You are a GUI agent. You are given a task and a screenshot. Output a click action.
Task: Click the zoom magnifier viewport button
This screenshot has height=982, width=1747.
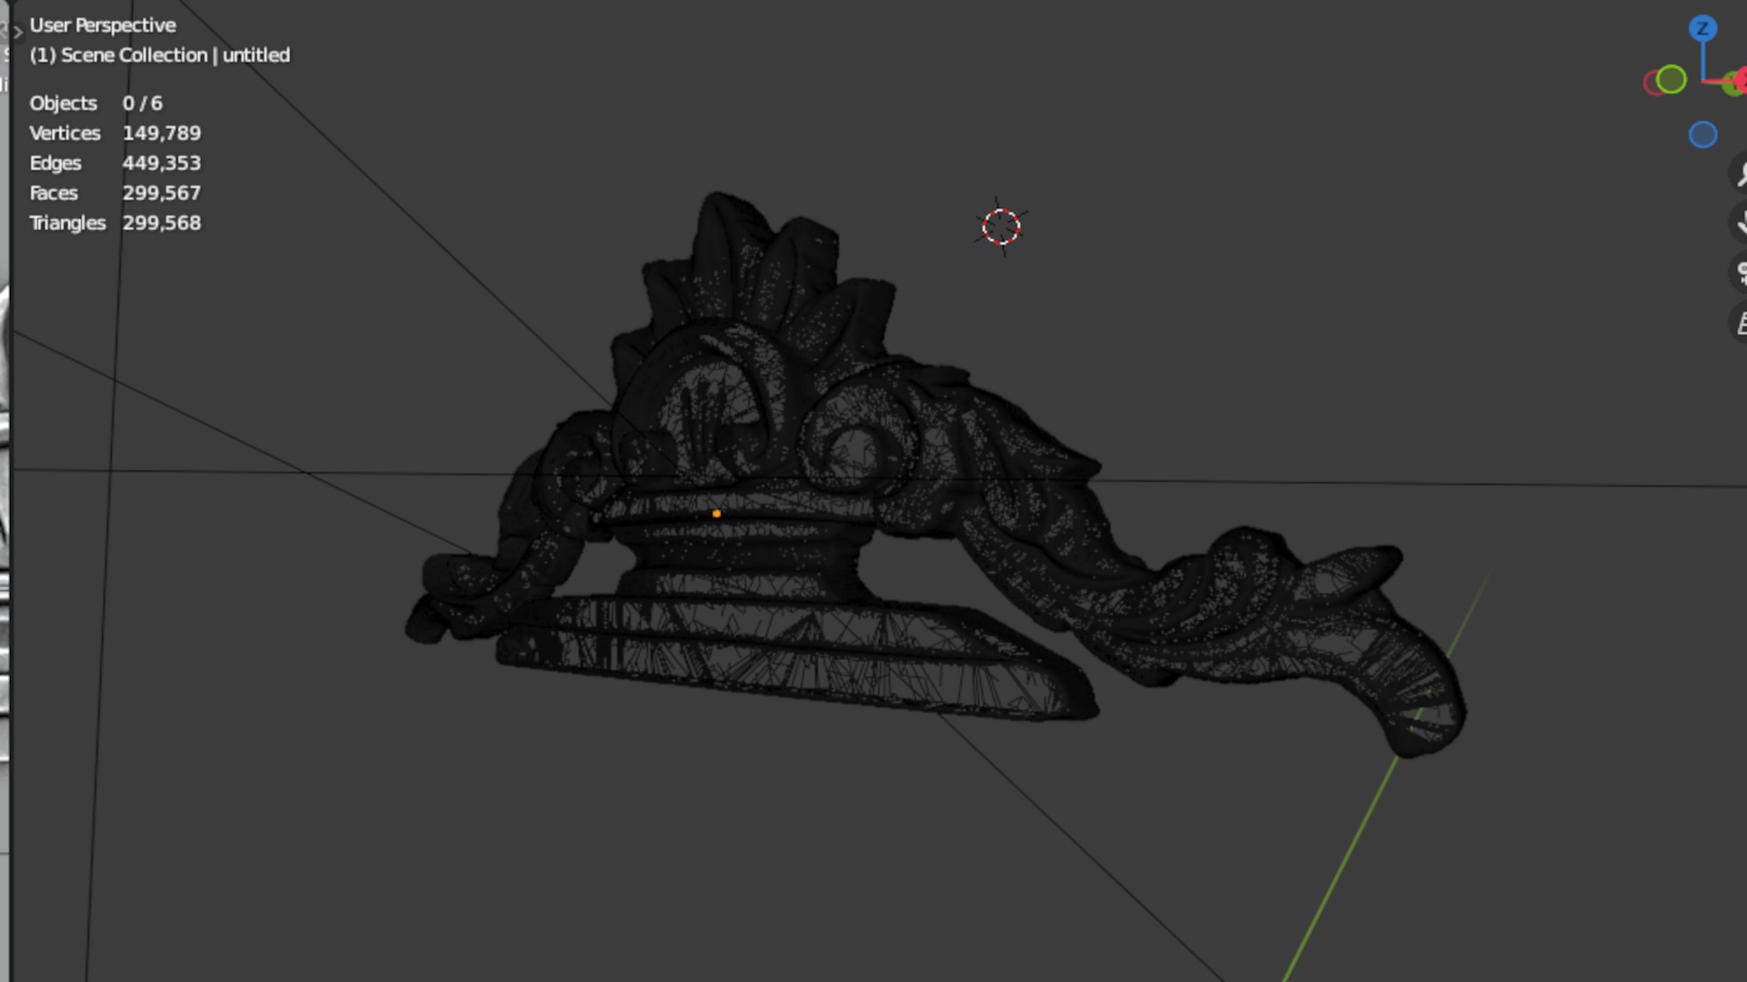[x=1740, y=173]
